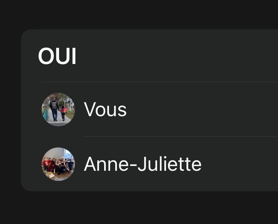278x224 pixels.
Task: Click the rounded corner of the OUI card
Action: pyautogui.click(x=25, y=33)
